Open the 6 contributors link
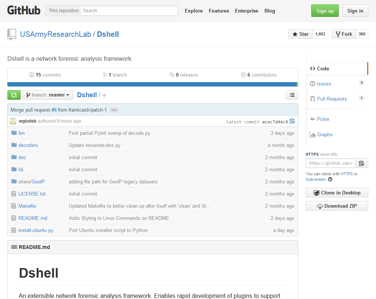 click(x=259, y=75)
